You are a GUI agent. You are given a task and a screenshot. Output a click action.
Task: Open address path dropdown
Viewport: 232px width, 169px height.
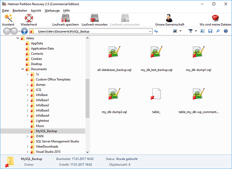[150, 31]
